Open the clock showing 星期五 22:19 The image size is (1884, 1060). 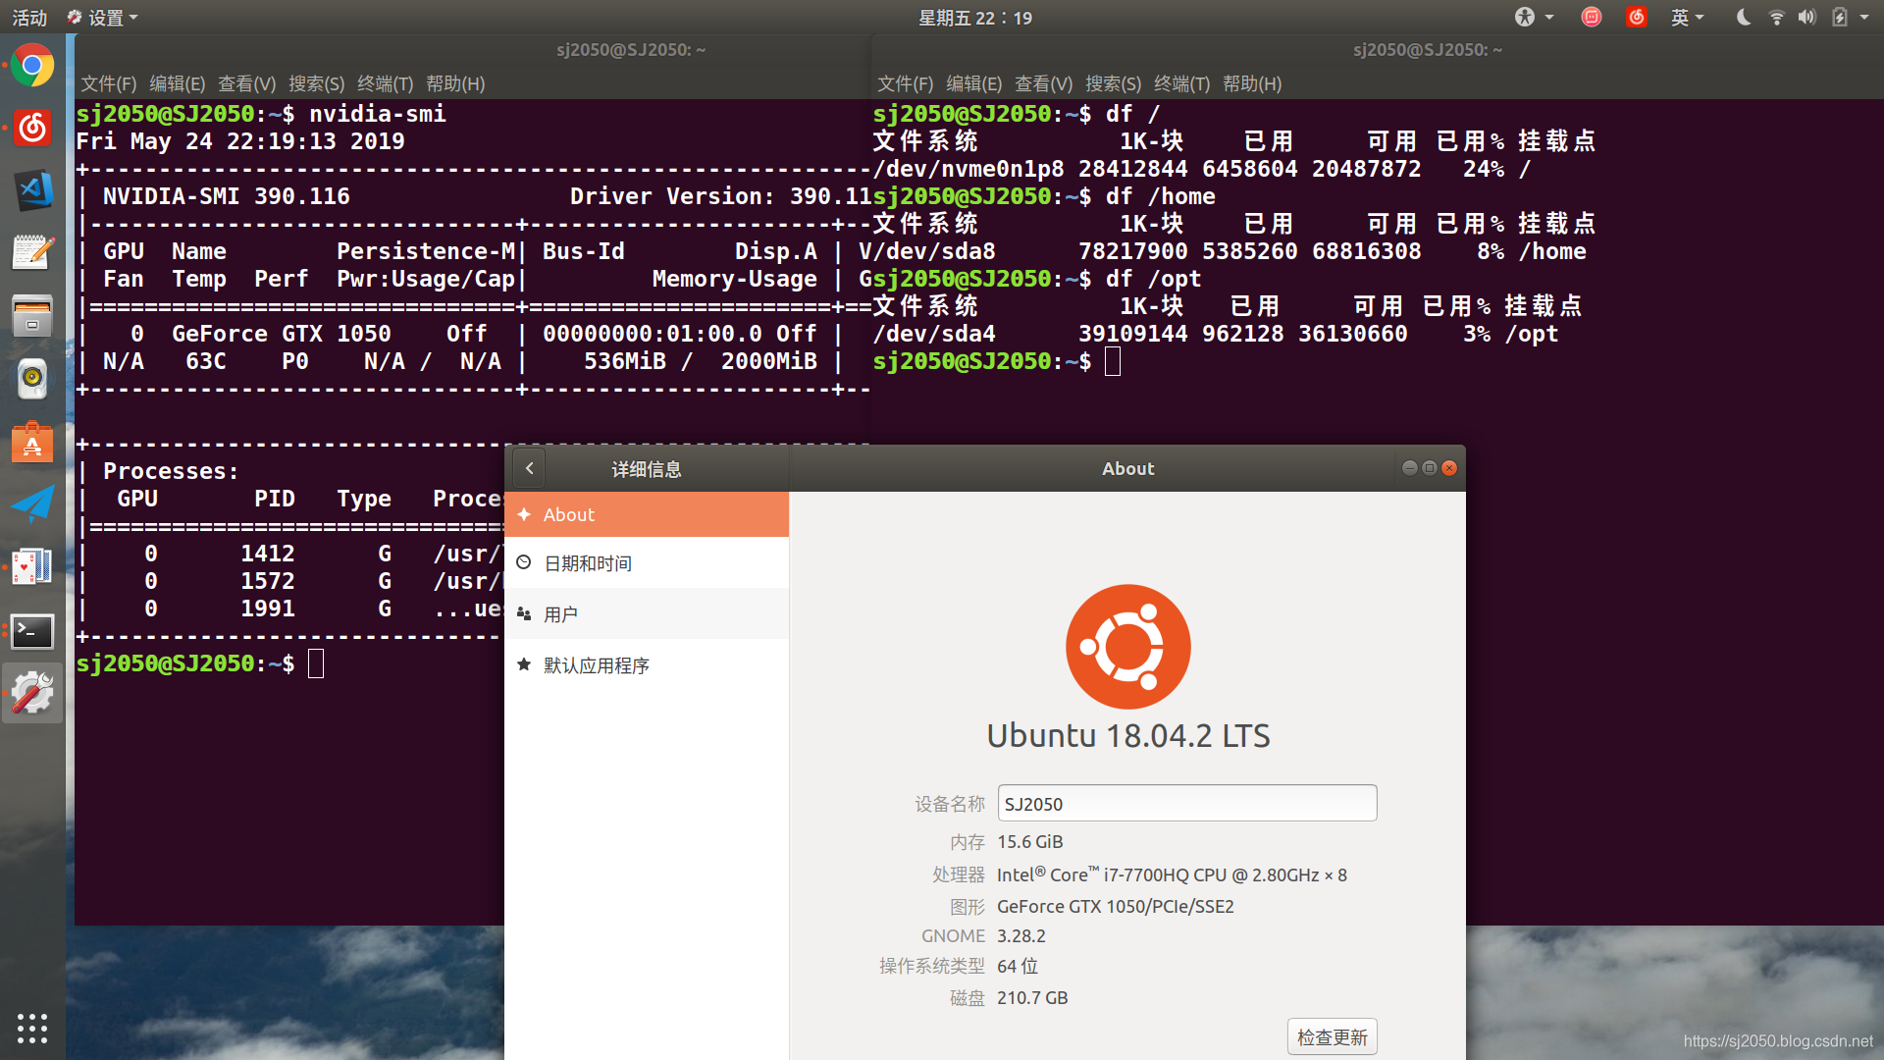coord(974,18)
